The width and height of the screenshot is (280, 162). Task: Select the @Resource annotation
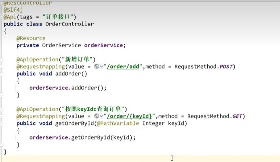(31, 38)
